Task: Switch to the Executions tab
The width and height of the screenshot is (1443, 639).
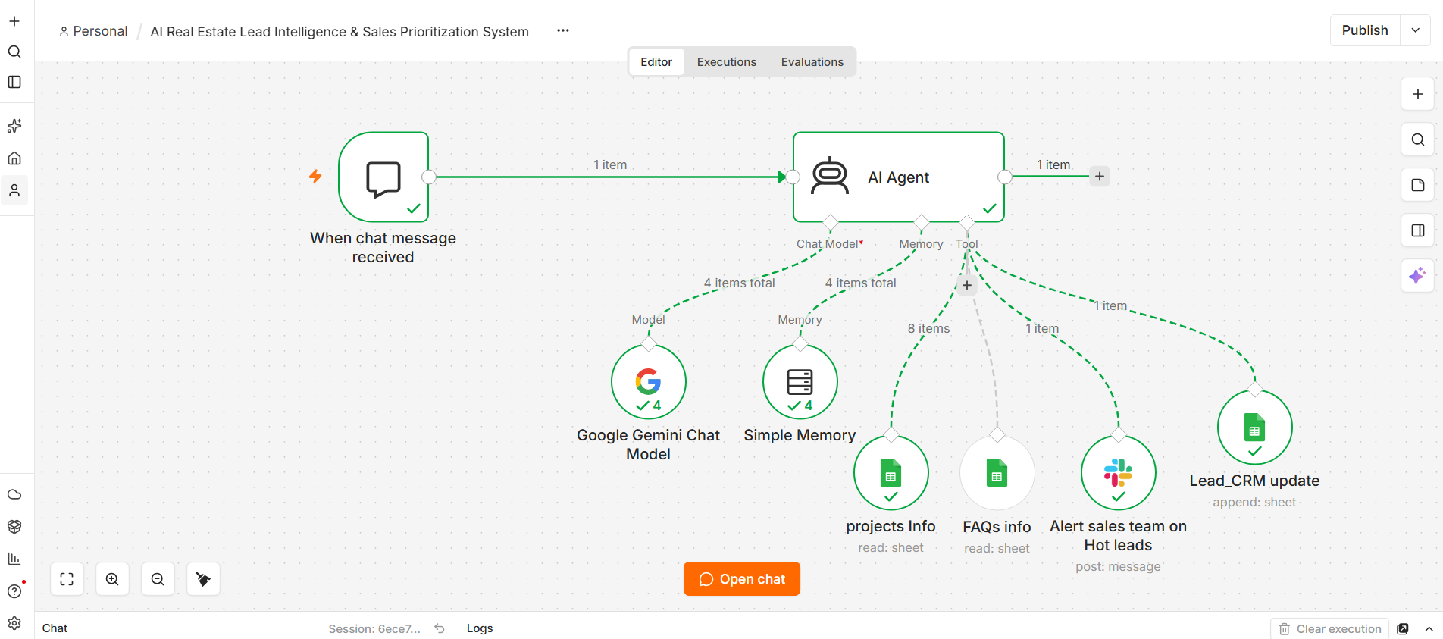Action: (x=727, y=62)
